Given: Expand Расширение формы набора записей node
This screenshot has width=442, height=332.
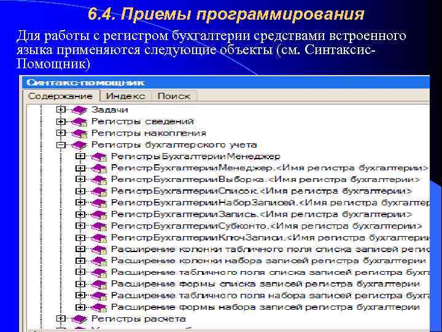Looking at the screenshot, I should (x=80, y=307).
